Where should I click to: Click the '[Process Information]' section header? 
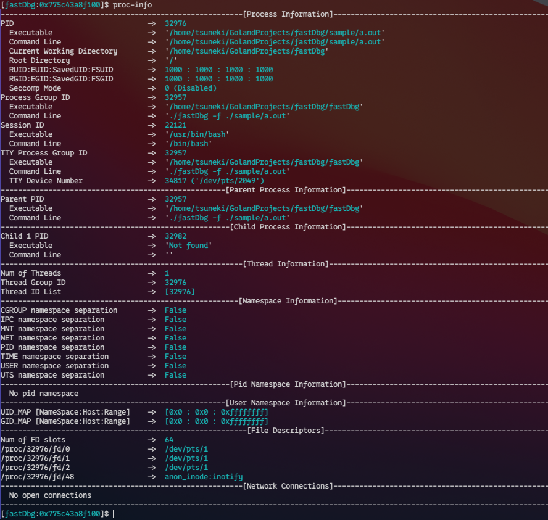[288, 14]
